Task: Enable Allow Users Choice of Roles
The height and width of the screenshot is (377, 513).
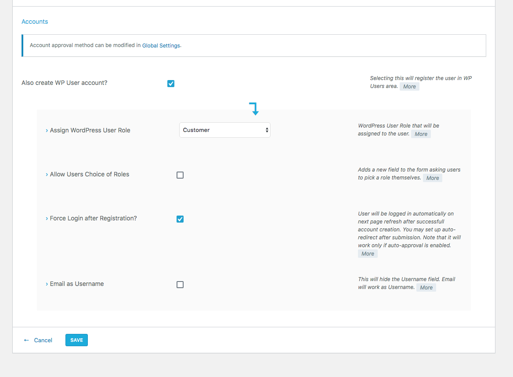Action: [180, 175]
